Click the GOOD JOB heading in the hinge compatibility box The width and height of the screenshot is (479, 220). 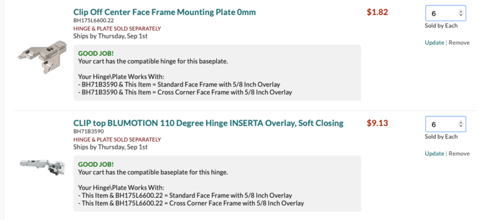(x=96, y=164)
